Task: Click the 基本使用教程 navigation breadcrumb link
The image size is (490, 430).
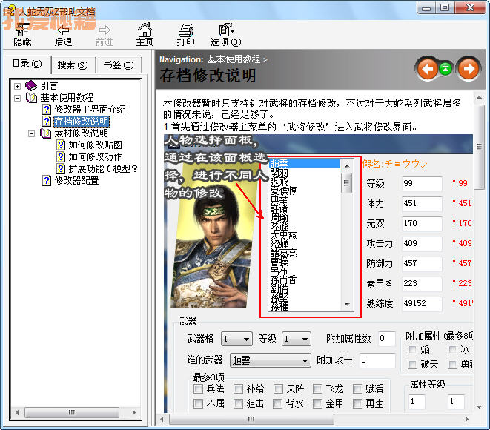Action: (234, 59)
